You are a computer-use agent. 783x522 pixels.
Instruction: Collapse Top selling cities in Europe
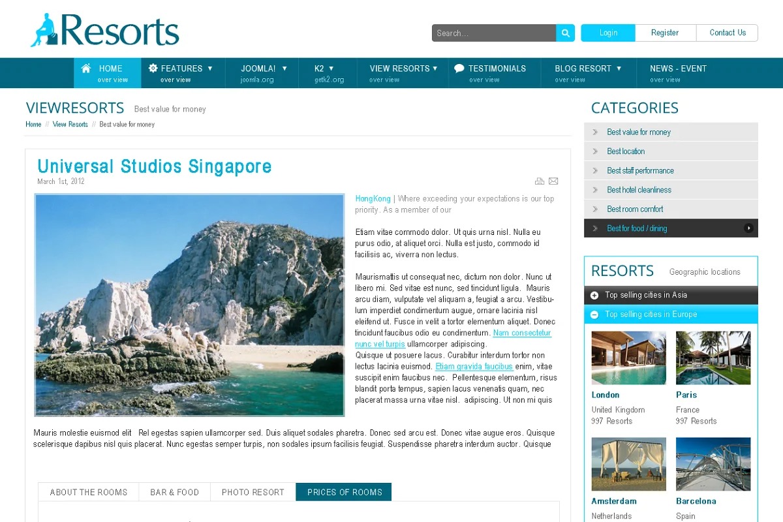tap(594, 315)
